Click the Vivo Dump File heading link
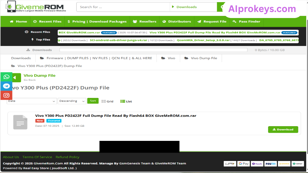This screenshot has height=173, width=308. click(39, 75)
